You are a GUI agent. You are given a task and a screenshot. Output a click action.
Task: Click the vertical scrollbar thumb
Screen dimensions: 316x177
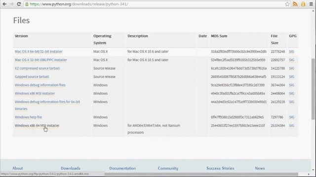[314, 89]
